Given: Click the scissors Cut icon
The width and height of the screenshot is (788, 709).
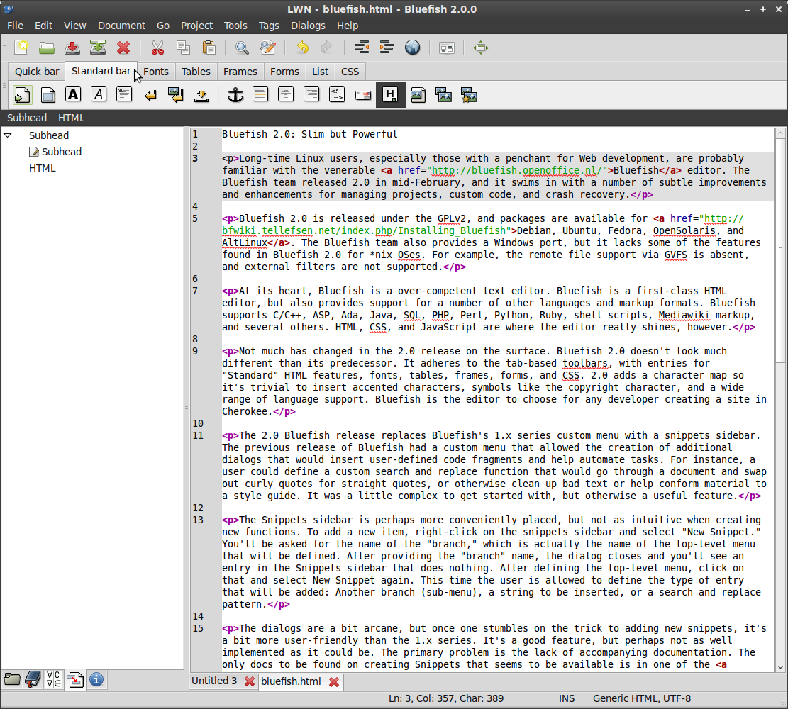Looking at the screenshot, I should [x=157, y=48].
